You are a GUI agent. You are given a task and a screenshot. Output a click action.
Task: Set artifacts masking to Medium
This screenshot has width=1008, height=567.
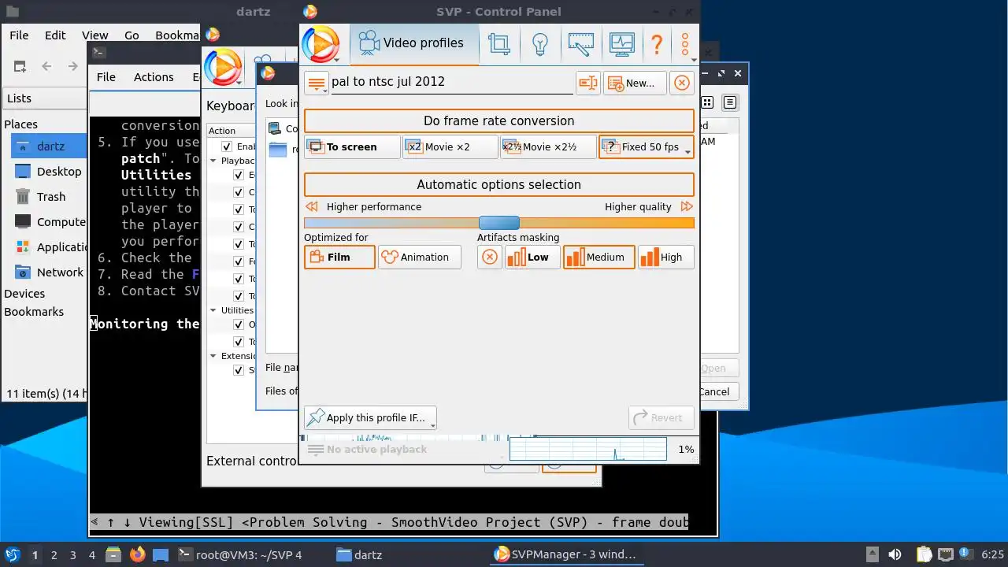click(x=598, y=258)
